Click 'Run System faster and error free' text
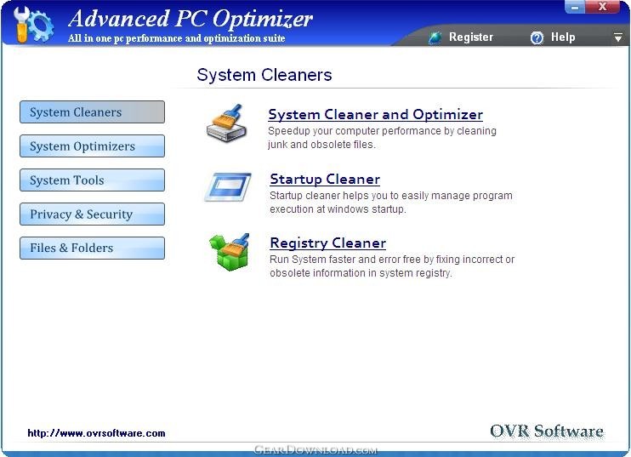The width and height of the screenshot is (631, 457). click(x=392, y=266)
